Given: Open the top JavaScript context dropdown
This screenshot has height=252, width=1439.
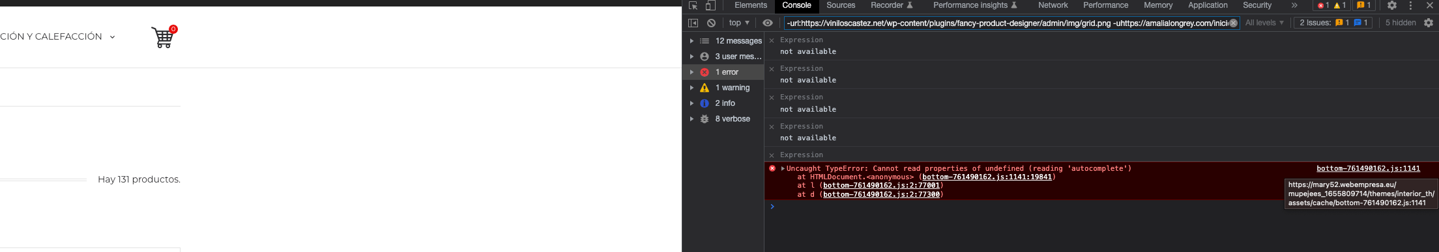Looking at the screenshot, I should point(739,23).
